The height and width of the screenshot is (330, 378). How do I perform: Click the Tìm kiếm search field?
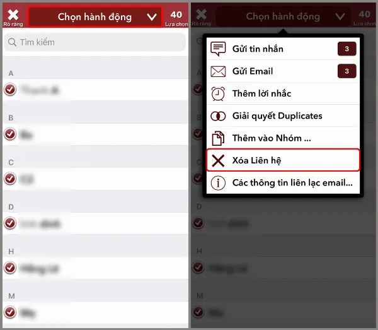pyautogui.click(x=95, y=42)
